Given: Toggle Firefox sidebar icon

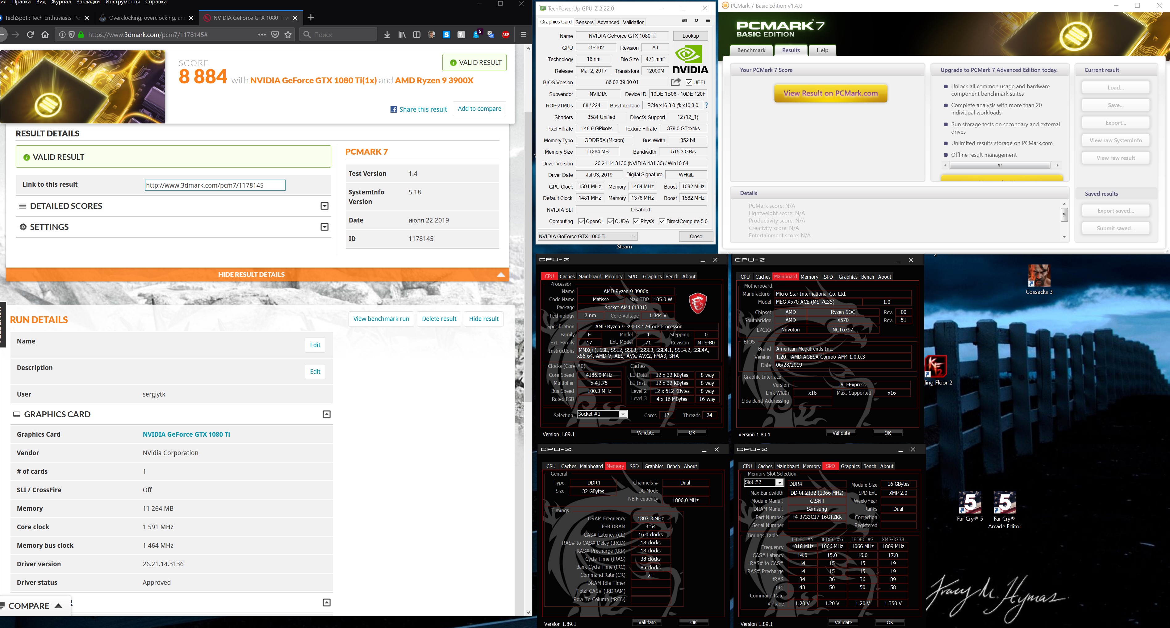Looking at the screenshot, I should click(x=416, y=35).
